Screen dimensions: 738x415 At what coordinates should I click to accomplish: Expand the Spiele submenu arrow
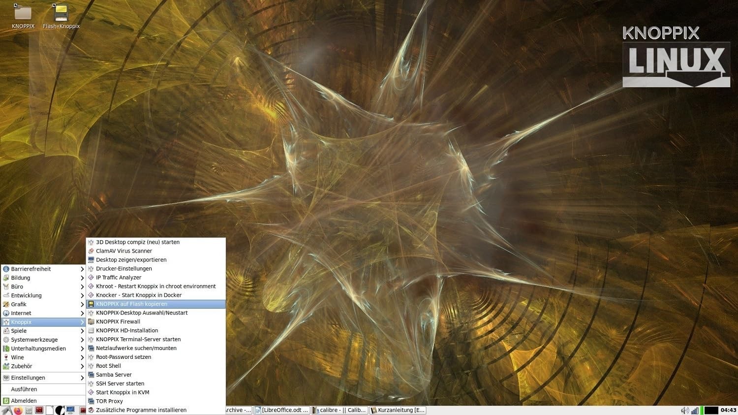[x=82, y=331]
